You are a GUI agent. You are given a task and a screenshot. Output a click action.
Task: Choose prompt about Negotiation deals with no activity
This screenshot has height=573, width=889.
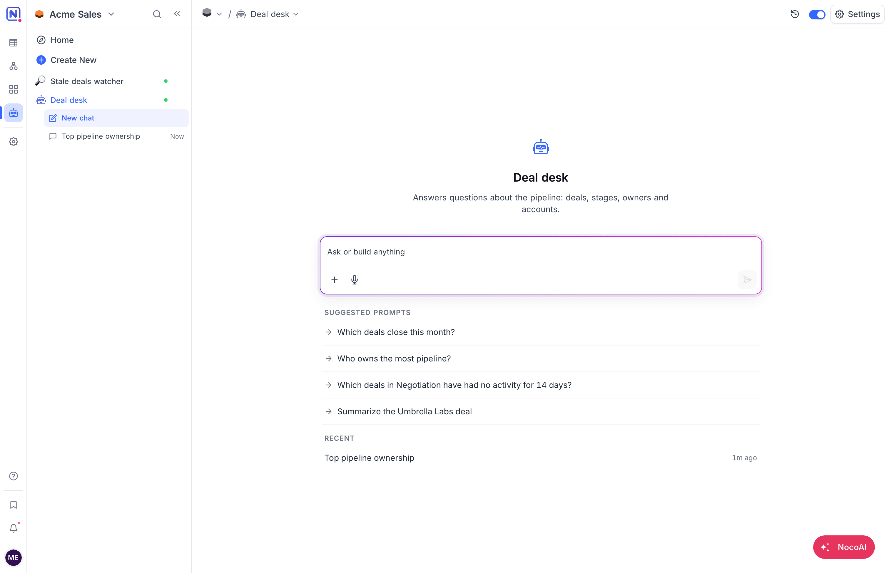[x=540, y=385]
